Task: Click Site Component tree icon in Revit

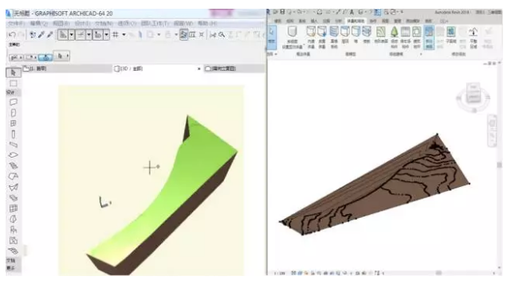Action: coord(394,37)
